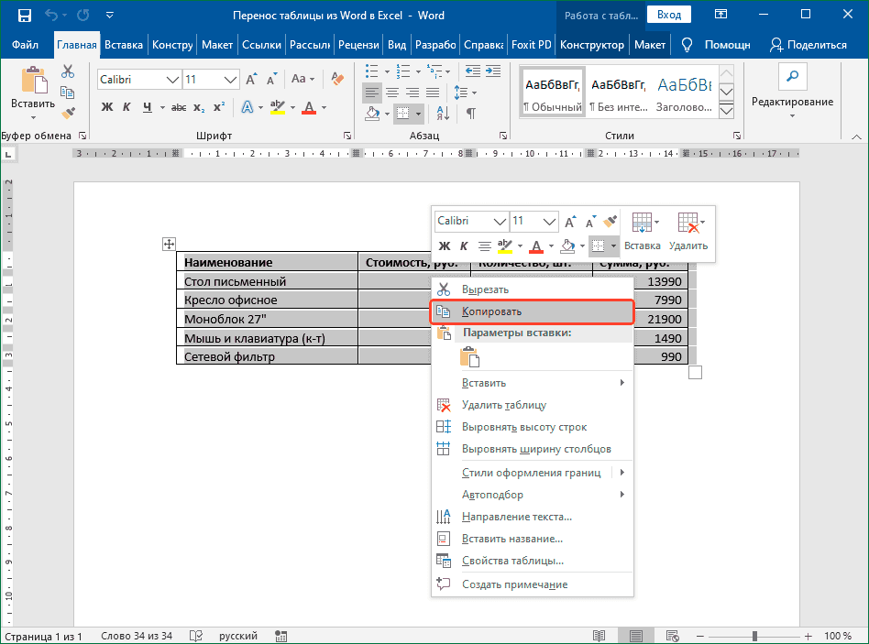The width and height of the screenshot is (869, 644).
Task: Toggle Italic (К) in the ribbon font group
Action: point(128,107)
